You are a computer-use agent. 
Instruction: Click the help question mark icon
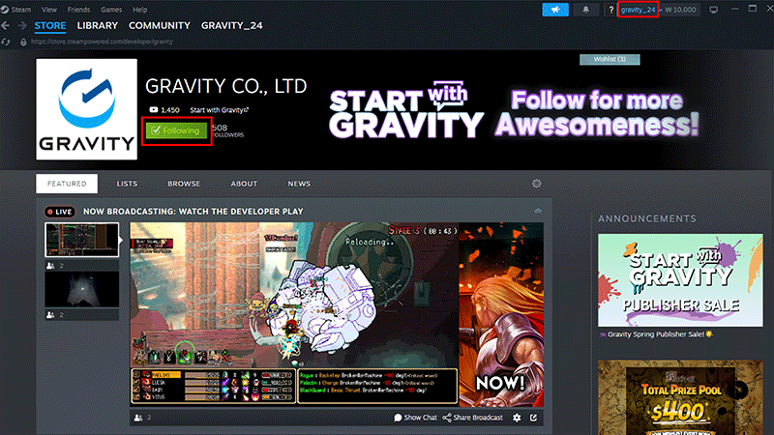coord(610,10)
